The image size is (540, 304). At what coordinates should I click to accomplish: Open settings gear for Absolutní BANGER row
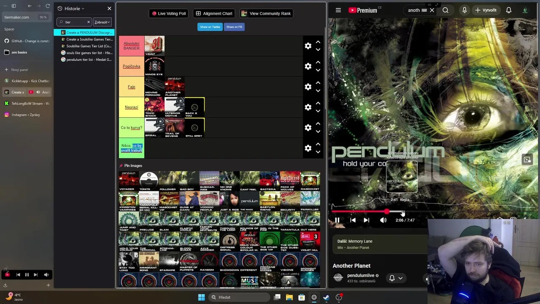point(308,46)
